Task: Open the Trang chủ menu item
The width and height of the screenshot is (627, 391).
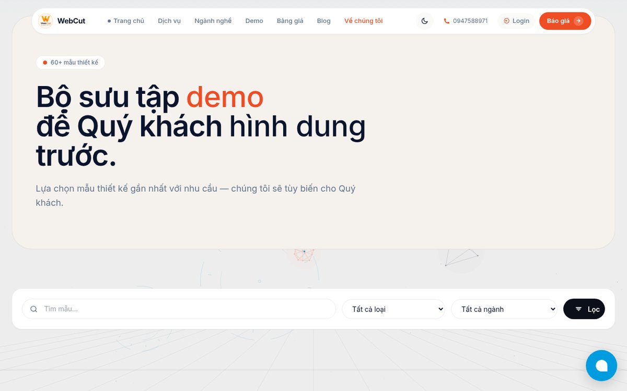Action: [x=126, y=21]
